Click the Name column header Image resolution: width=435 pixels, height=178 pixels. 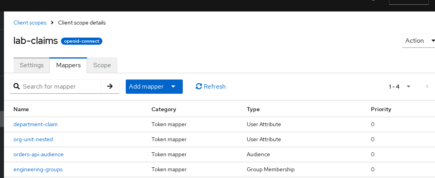(x=21, y=109)
